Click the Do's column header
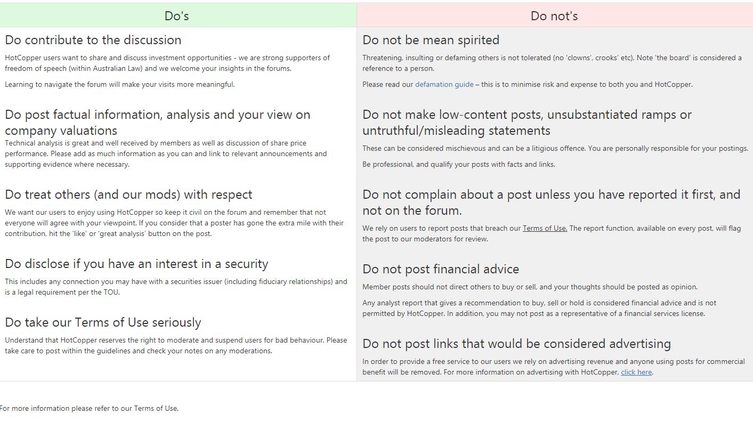Viewport: 753px width, 438px height. point(178,15)
